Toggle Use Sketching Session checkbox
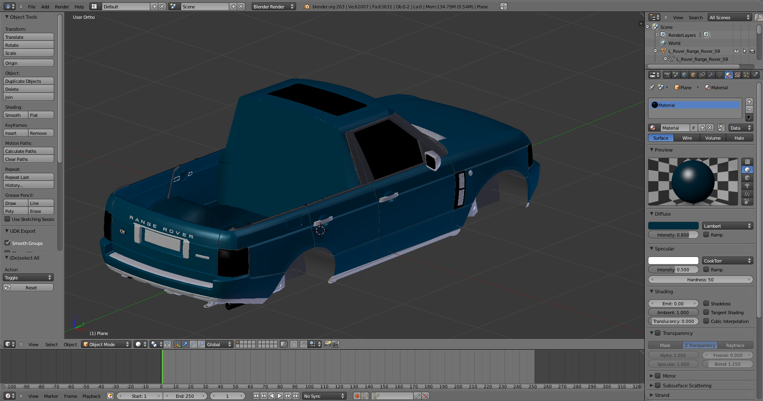The height and width of the screenshot is (401, 763). click(7, 219)
